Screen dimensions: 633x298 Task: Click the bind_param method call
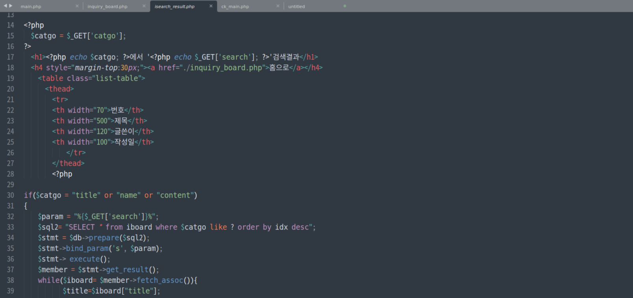(87, 248)
